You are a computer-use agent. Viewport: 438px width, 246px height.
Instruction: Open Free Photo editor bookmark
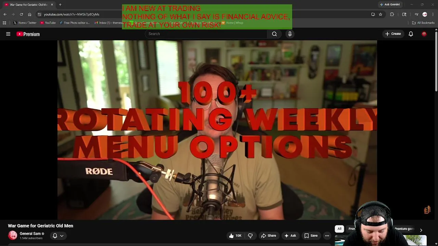(74, 23)
